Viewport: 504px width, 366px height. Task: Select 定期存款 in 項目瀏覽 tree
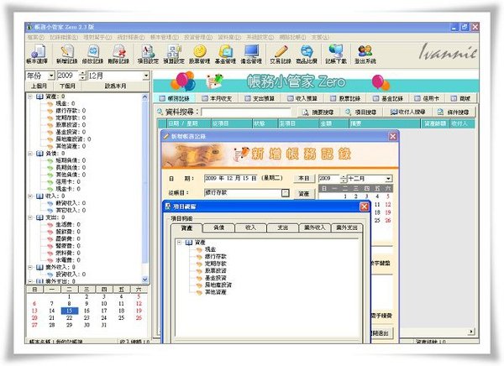(216, 264)
